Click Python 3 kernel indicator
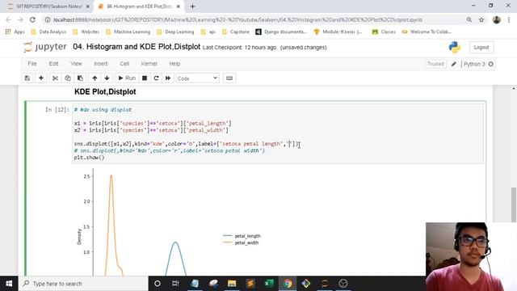The height and width of the screenshot is (291, 517). (474, 64)
